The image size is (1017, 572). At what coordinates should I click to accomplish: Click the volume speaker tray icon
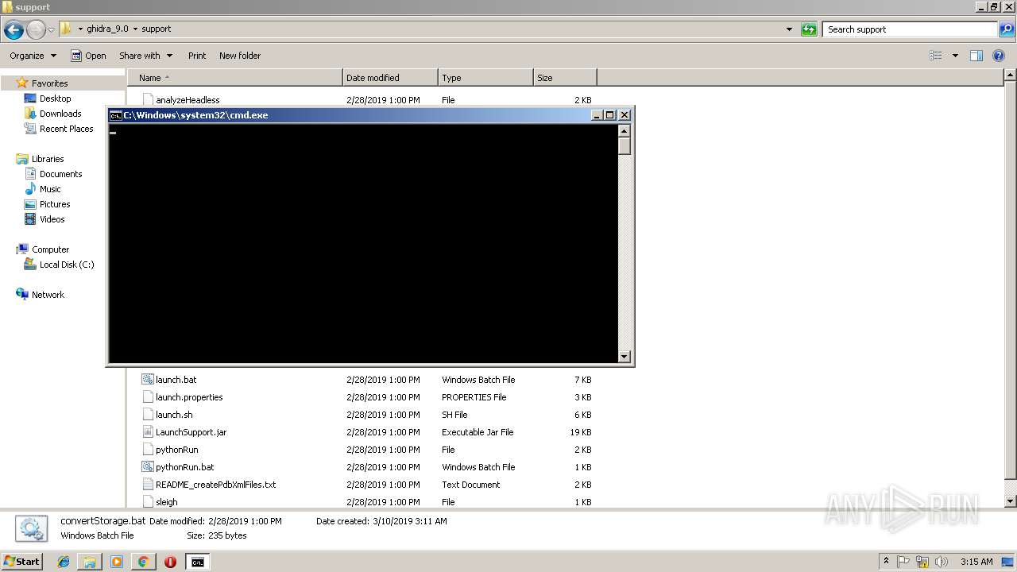(942, 562)
